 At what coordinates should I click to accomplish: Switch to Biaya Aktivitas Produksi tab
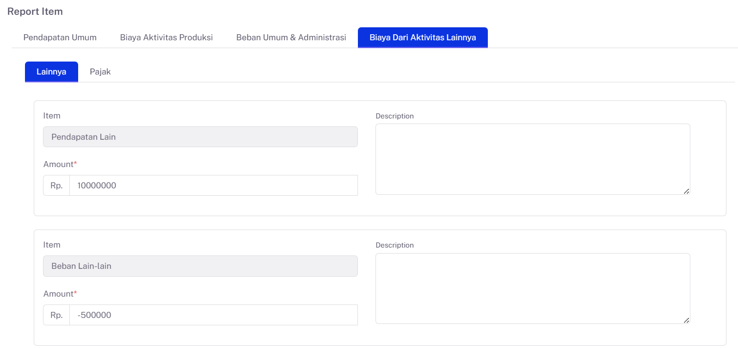click(x=166, y=37)
